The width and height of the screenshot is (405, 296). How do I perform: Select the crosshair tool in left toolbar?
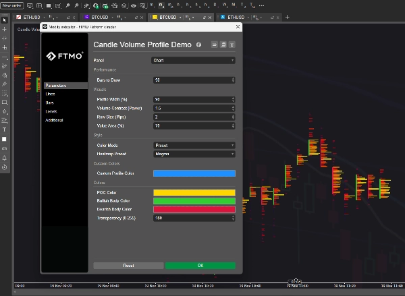point(5,29)
